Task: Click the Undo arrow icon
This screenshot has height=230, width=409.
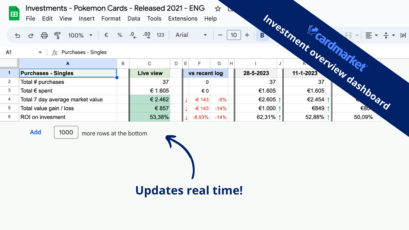Action: (x=18, y=36)
